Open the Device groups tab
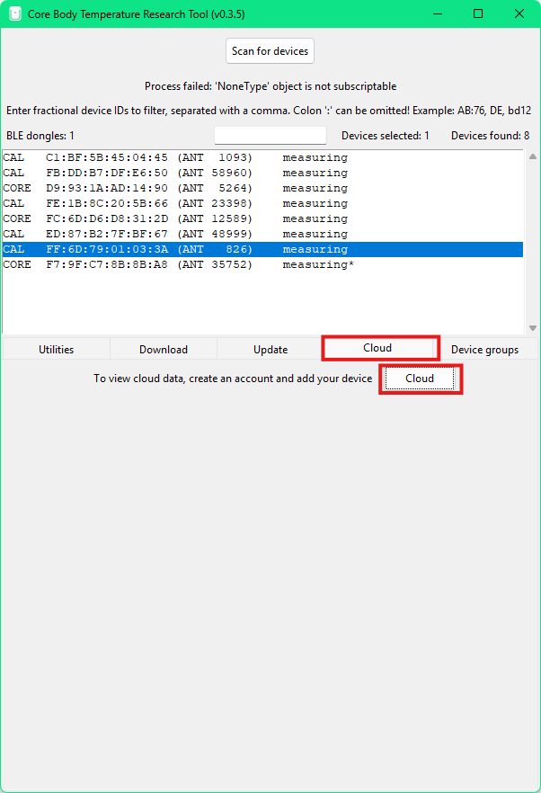541x793 pixels. click(x=484, y=350)
